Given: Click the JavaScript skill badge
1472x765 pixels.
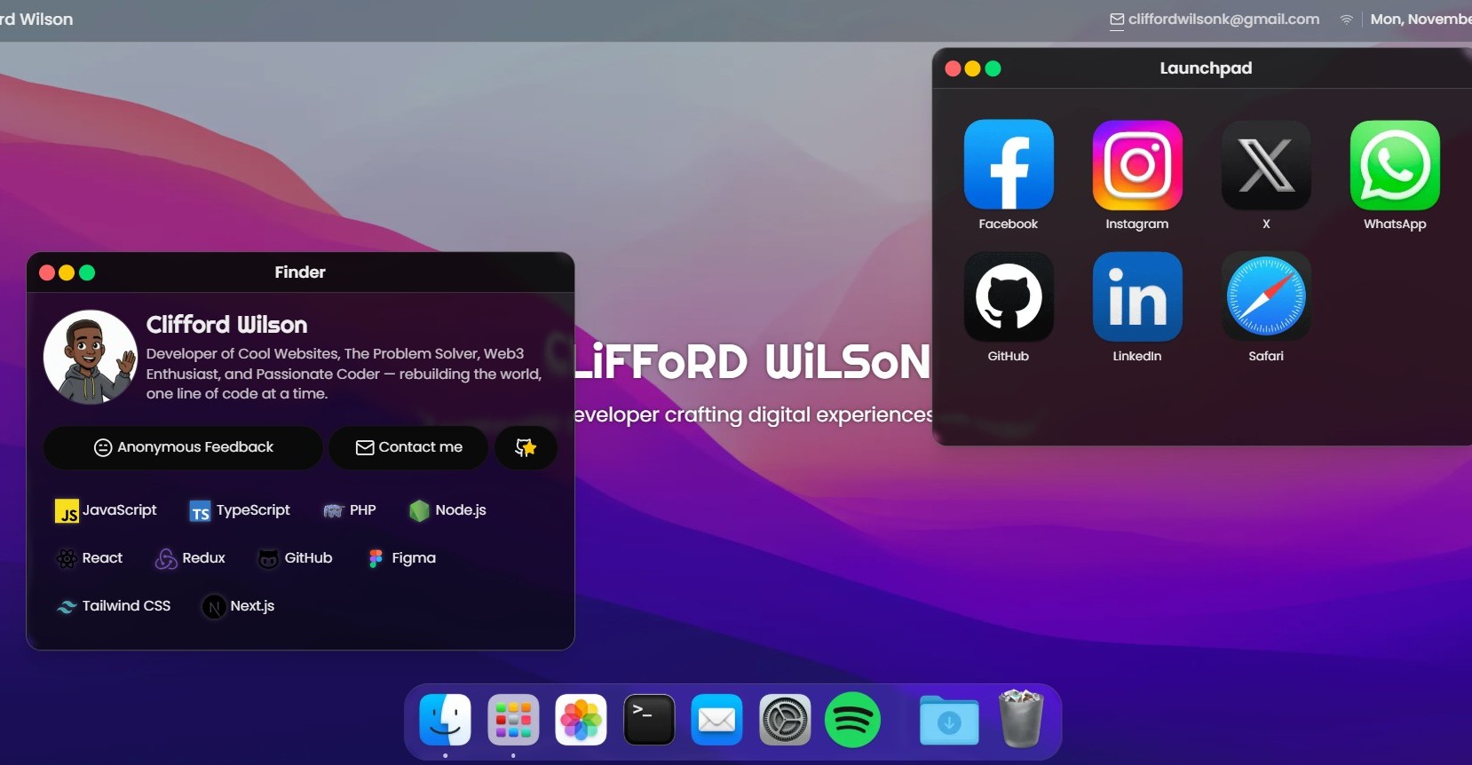Looking at the screenshot, I should 106,510.
